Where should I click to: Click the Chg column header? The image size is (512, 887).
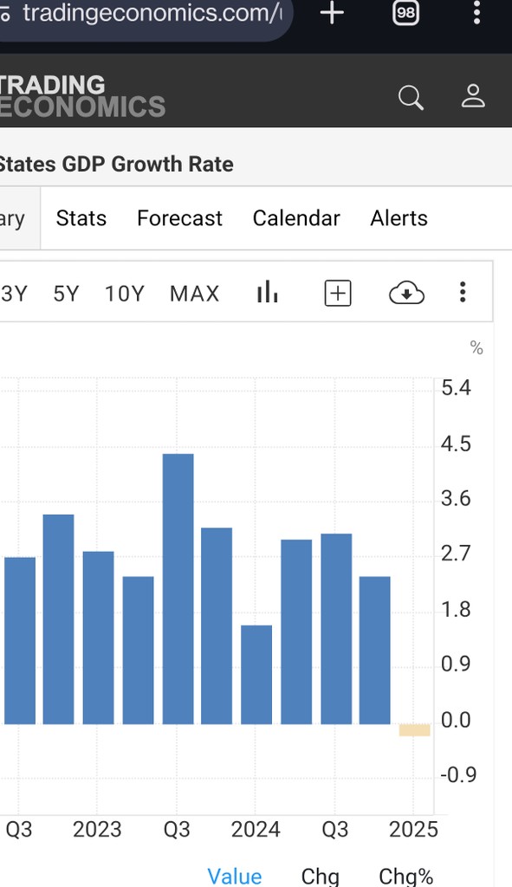(321, 877)
